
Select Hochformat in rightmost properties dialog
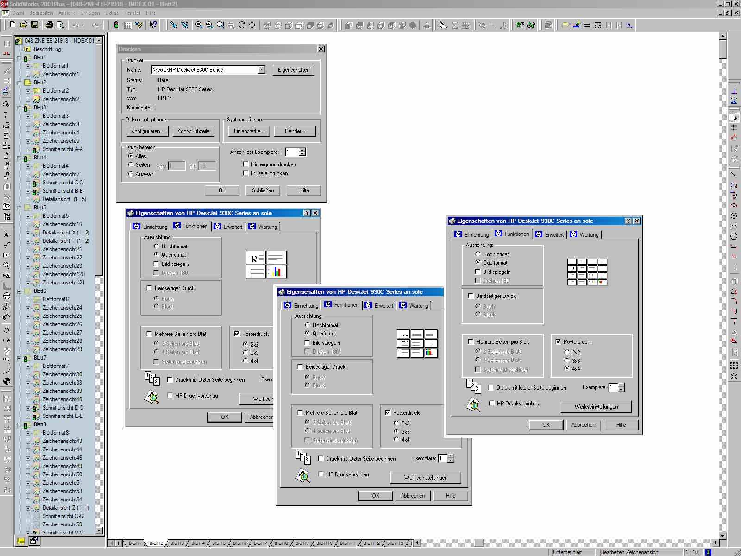478,254
